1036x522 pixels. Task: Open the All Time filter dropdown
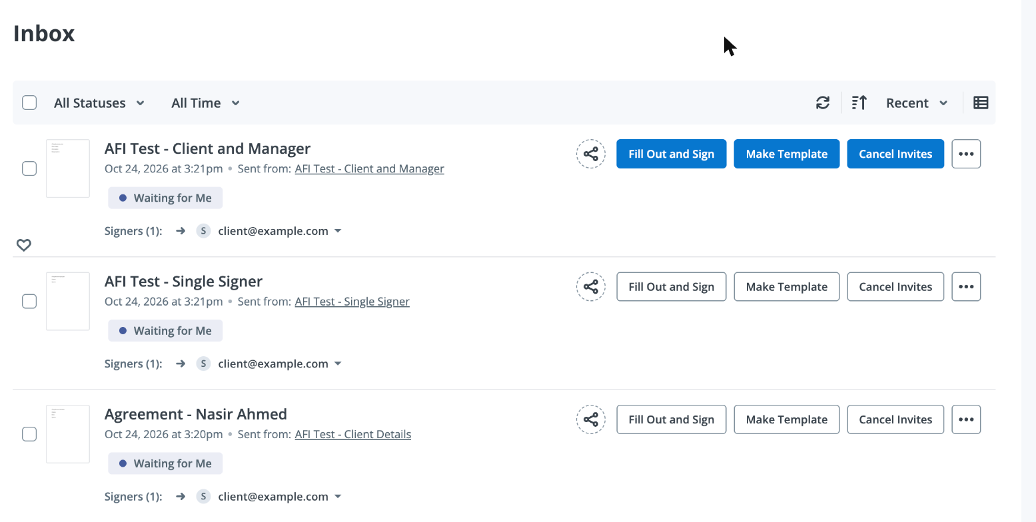click(205, 103)
